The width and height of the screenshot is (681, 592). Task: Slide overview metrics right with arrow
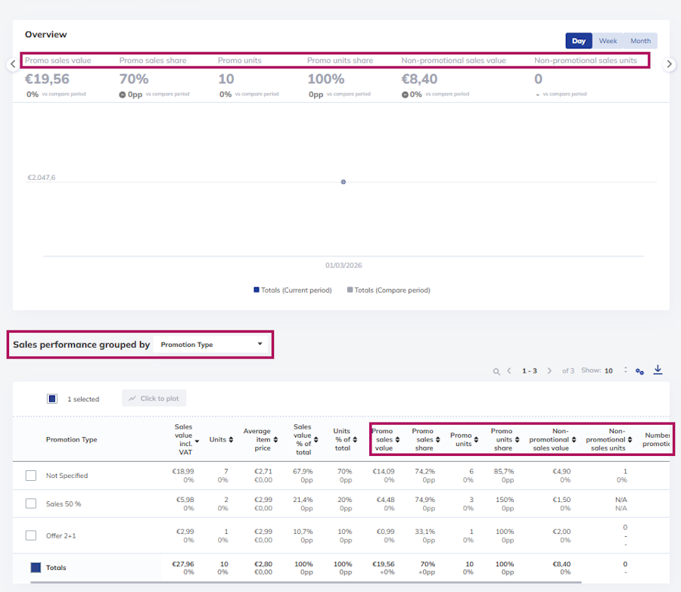point(669,64)
